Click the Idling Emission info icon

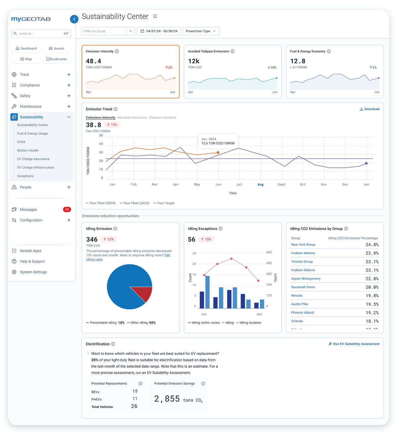(115, 229)
